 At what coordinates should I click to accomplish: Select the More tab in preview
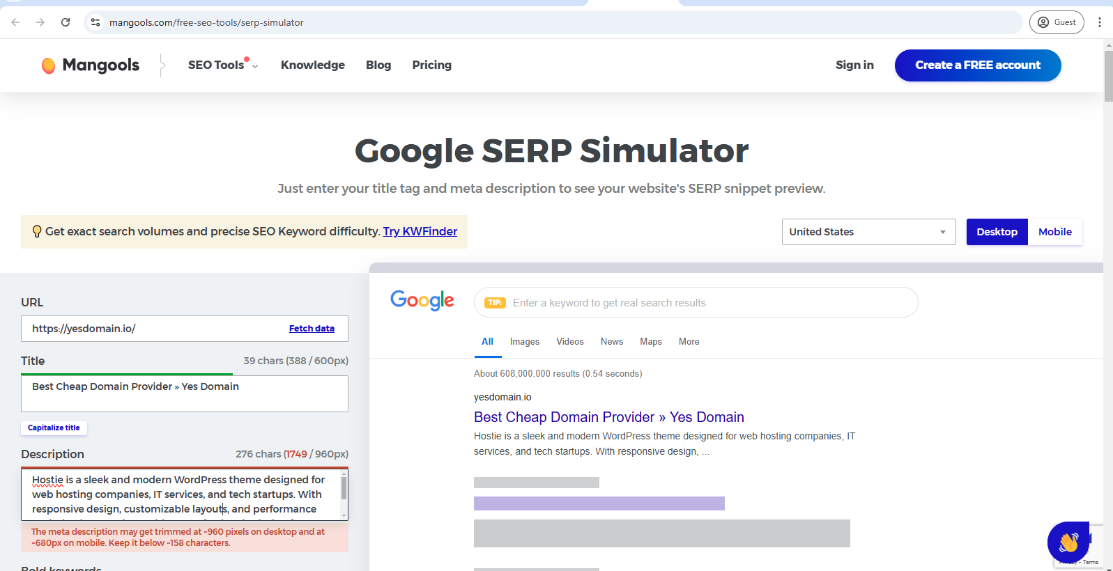(x=689, y=342)
